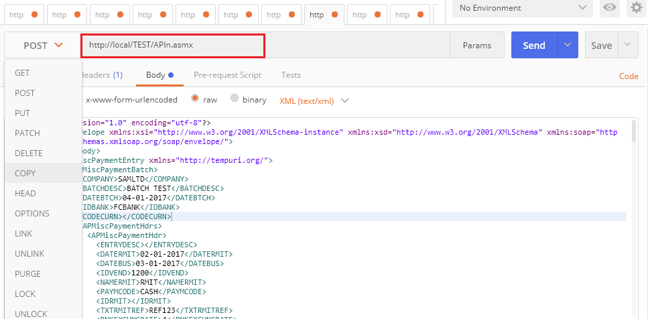The height and width of the screenshot is (319, 648).
Task: Click the DATEBUS 03-01-2017 line
Action: pos(160,263)
